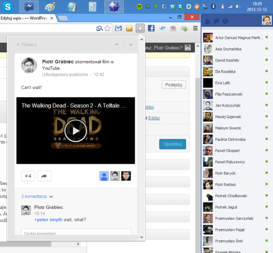
Task: Click the cartoon avatar among plus-oners
Action: (x=126, y=176)
